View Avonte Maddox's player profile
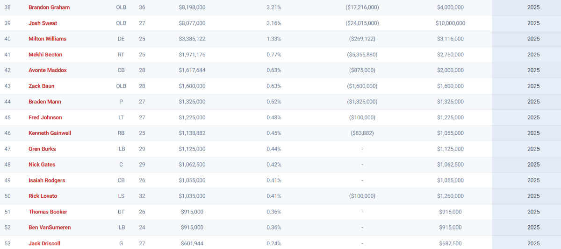The height and width of the screenshot is (249, 561). click(x=47, y=70)
